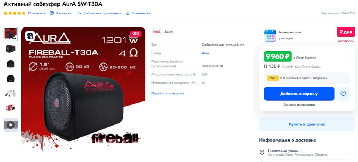Expand delivery address Полянская улица chevron
The width and height of the screenshot is (358, 162).
point(349,153)
